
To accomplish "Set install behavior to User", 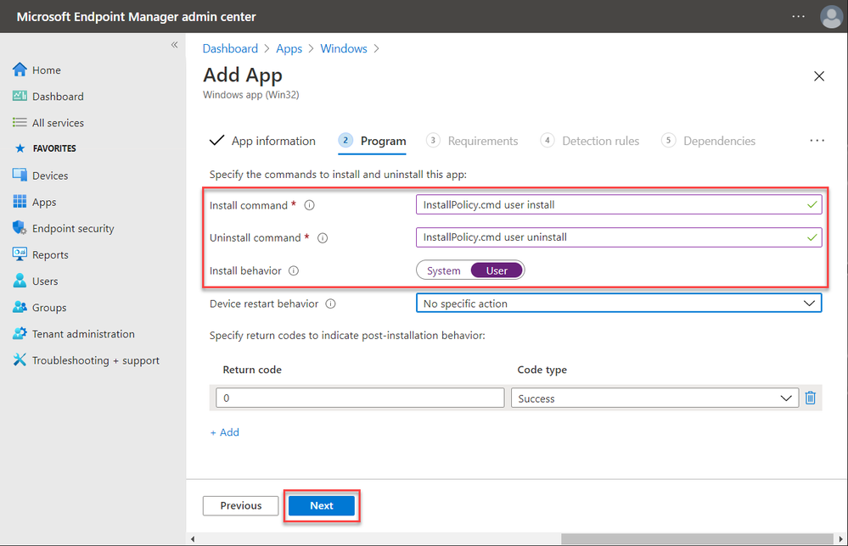I will click(497, 270).
